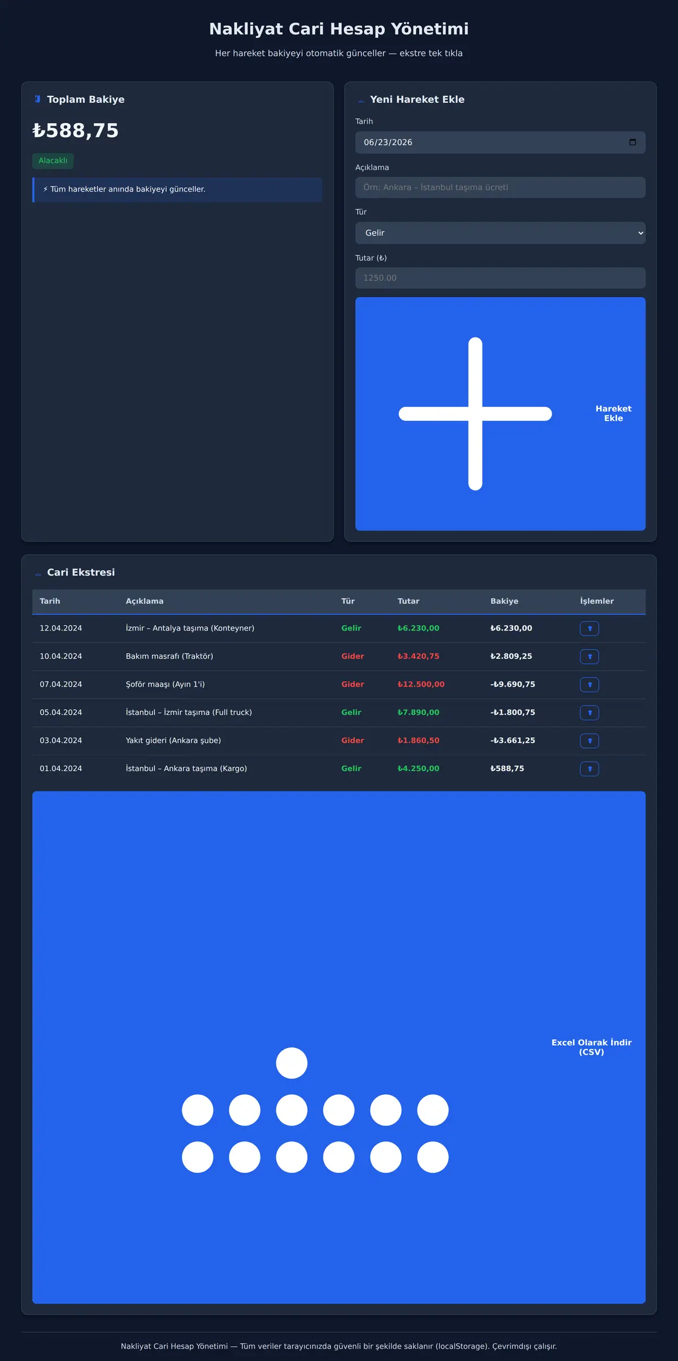Click the Tarih column header in the table
This screenshot has width=678, height=1361.
click(50, 601)
